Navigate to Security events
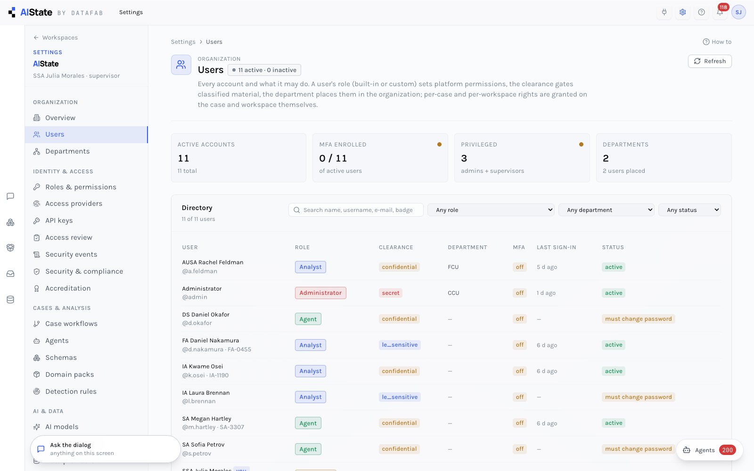This screenshot has width=754, height=471. coord(86,255)
